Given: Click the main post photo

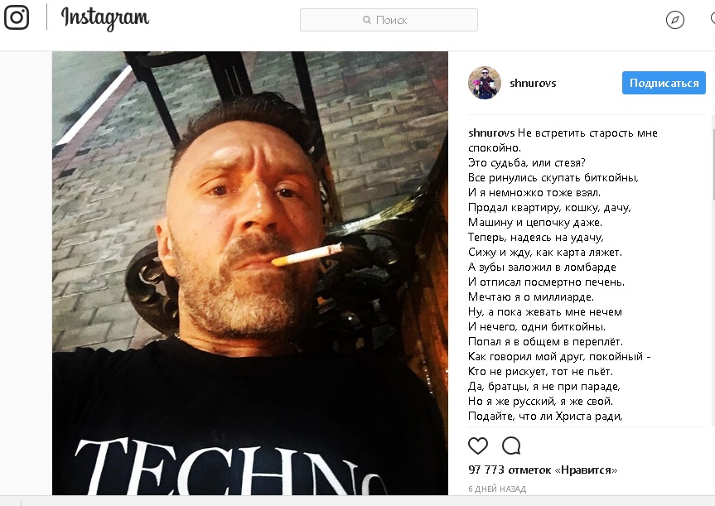Looking at the screenshot, I should (x=250, y=273).
